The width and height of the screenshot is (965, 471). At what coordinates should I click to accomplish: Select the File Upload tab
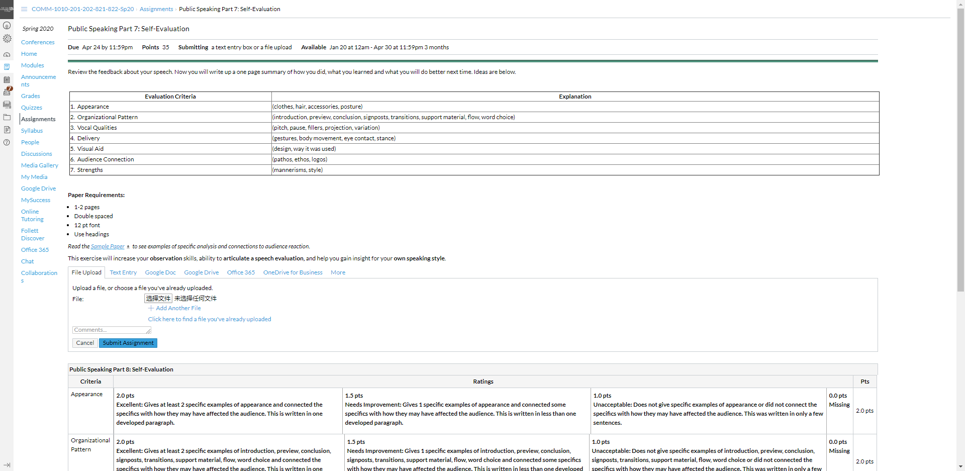click(86, 272)
